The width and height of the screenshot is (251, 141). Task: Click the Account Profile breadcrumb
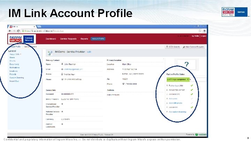click(x=15, y=47)
